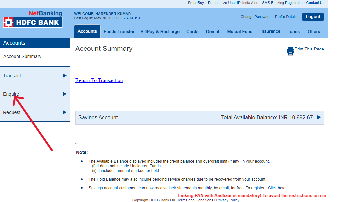339x202 pixels.
Task: Open Profile Details link
Action: coord(286,17)
